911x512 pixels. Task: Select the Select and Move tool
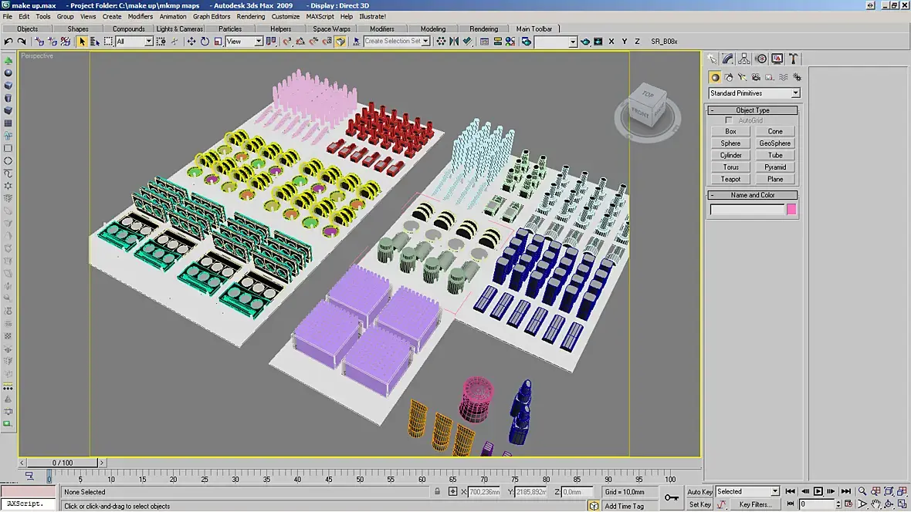[191, 41]
